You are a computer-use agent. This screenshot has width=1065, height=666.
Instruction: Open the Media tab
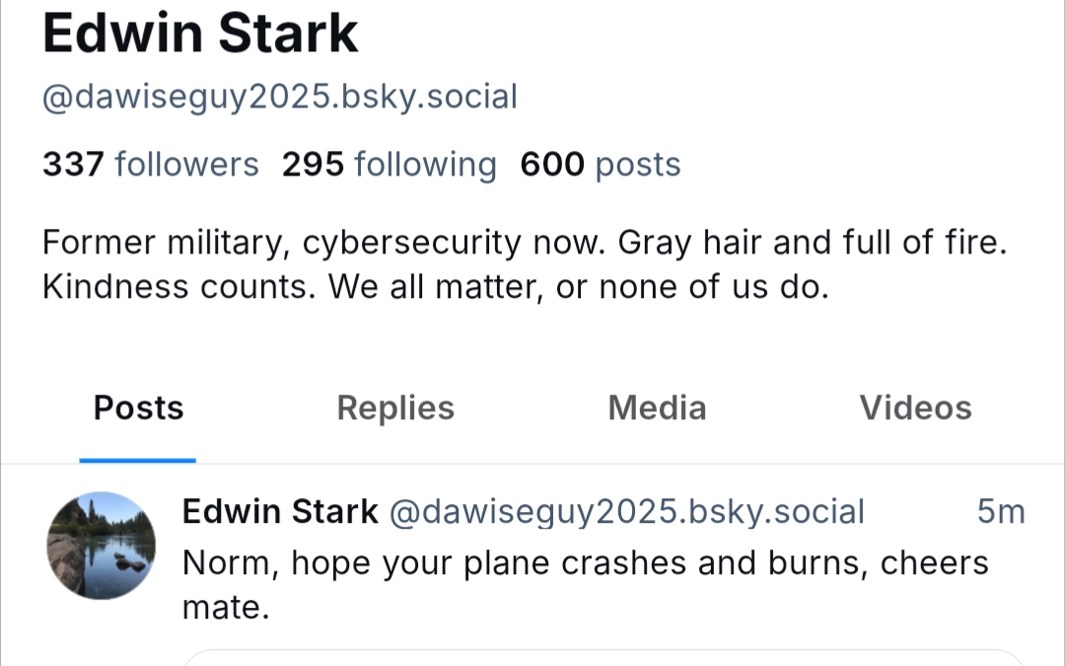pyautogui.click(x=657, y=407)
